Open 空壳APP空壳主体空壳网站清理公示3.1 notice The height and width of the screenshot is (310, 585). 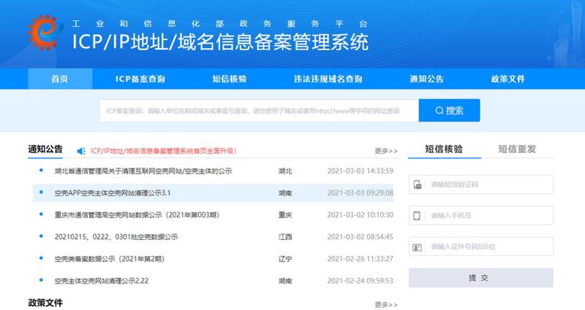[113, 193]
